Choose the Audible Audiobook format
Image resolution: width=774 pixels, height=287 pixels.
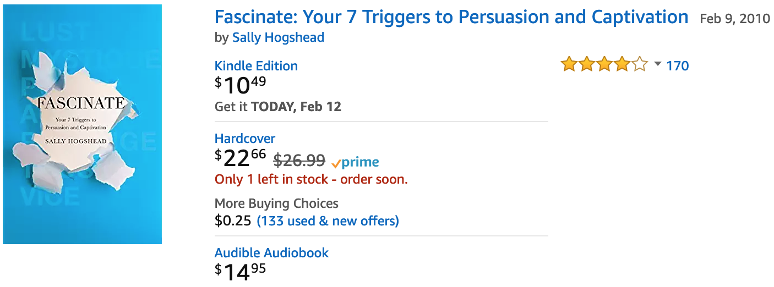(x=271, y=253)
